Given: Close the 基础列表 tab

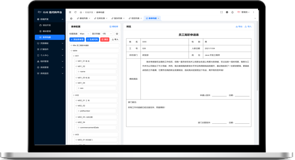Looking at the screenshot, I should (89, 18).
